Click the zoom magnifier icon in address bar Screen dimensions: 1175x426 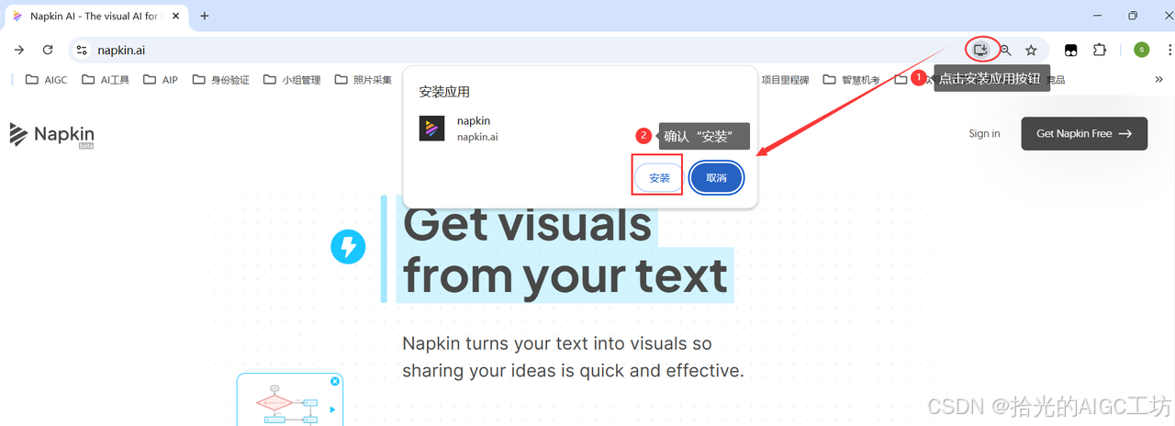pos(1006,50)
